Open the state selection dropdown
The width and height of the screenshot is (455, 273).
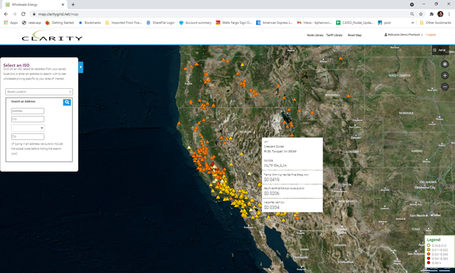28,128
